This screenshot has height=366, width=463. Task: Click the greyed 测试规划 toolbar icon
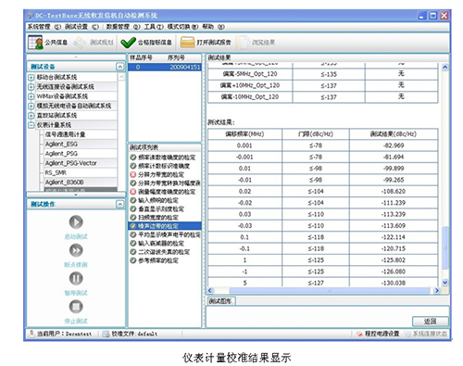[x=80, y=43]
